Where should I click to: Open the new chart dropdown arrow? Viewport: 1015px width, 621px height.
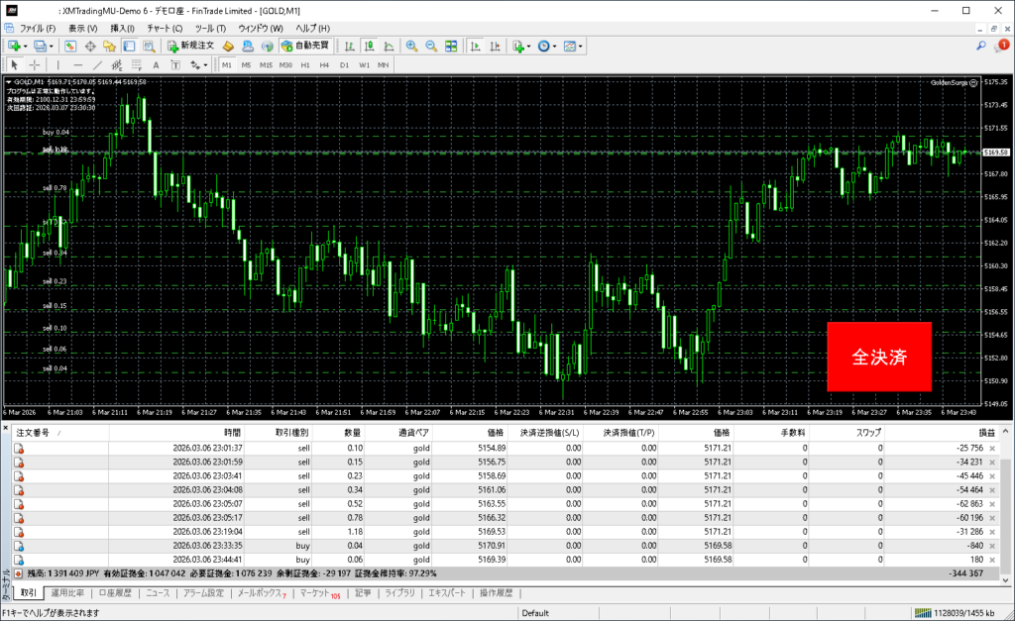25,47
